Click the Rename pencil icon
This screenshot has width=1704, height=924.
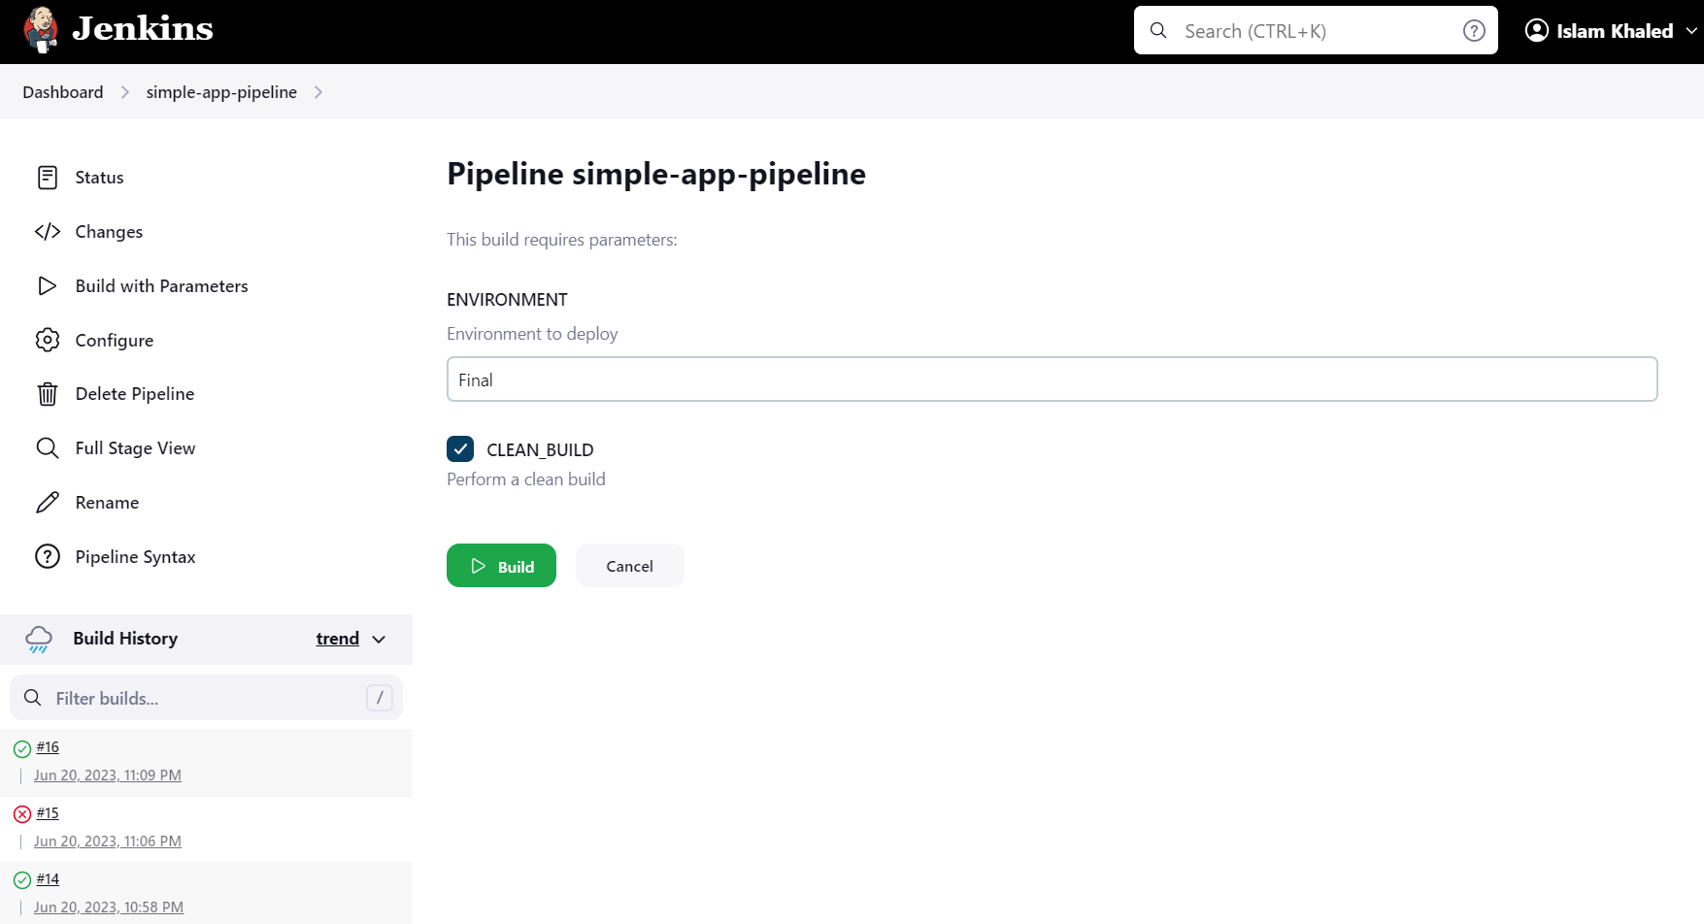[x=48, y=502]
